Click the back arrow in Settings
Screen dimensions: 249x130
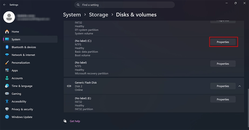4,5
